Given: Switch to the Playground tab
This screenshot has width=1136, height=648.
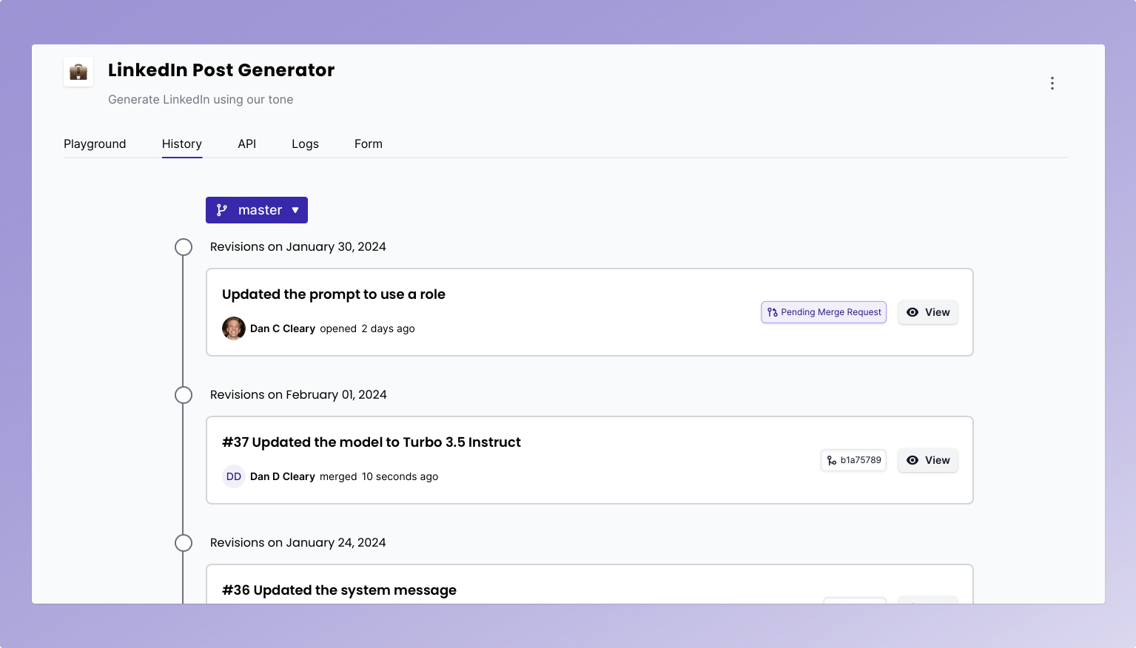Looking at the screenshot, I should pos(95,144).
